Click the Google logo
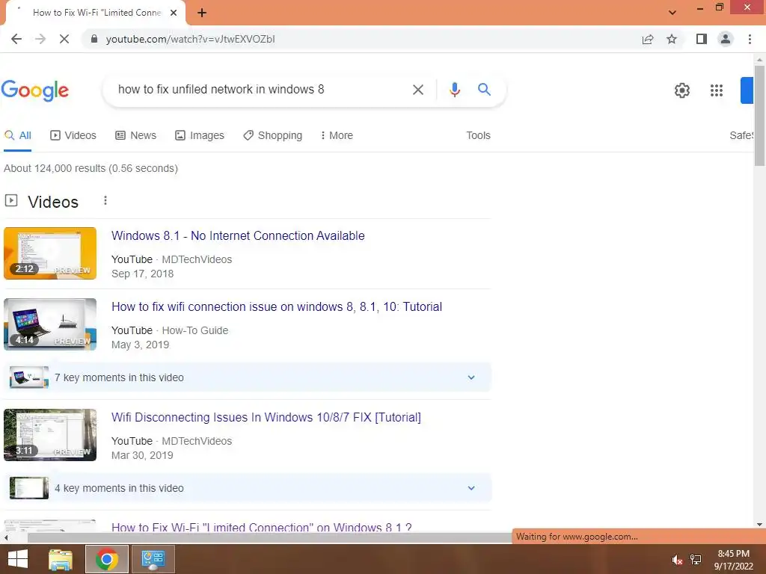Image resolution: width=766 pixels, height=574 pixels. pyautogui.click(x=34, y=90)
